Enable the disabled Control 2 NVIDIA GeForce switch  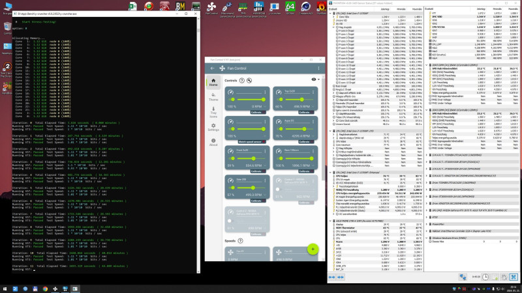point(230,221)
